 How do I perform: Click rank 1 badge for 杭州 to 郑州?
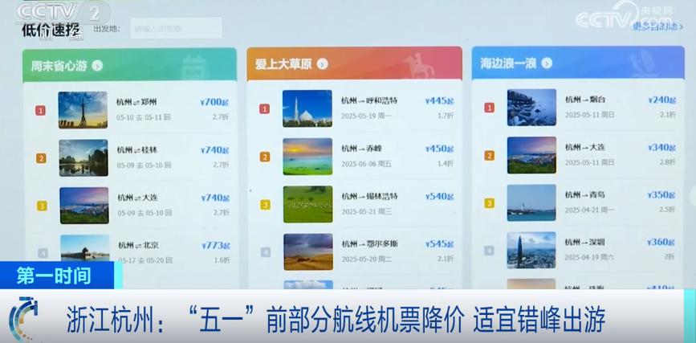[41, 111]
